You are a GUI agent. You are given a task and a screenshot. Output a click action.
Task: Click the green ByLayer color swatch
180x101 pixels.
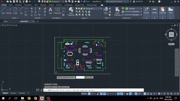coord(127,9)
